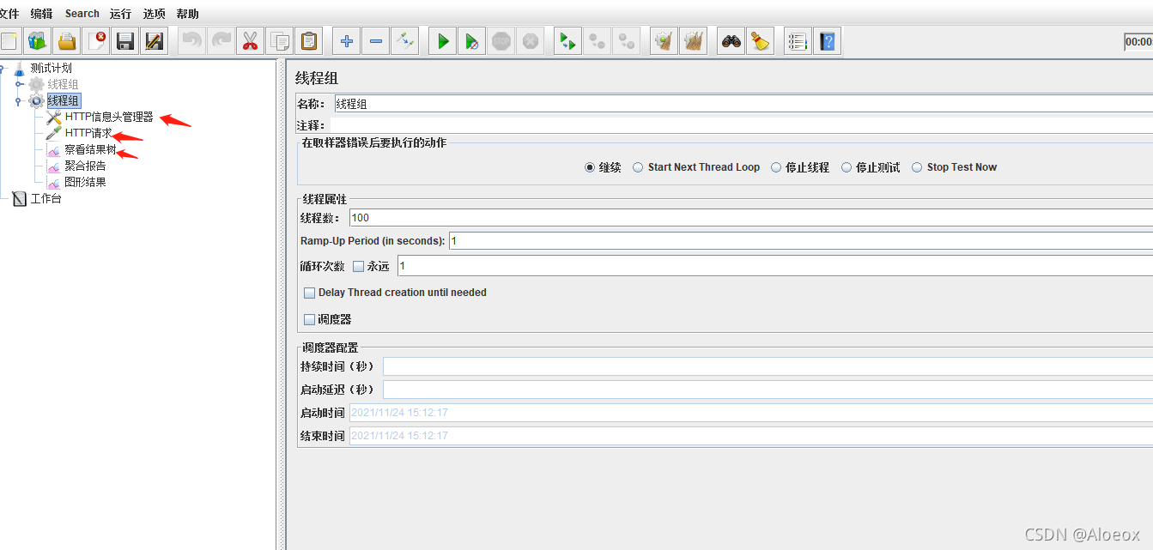This screenshot has width=1153, height=550.
Task: Open the 文件 menu
Action: coord(9,14)
